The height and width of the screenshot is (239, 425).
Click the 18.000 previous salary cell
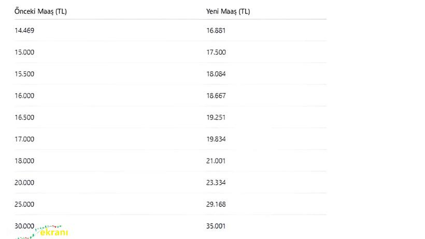coord(24,161)
